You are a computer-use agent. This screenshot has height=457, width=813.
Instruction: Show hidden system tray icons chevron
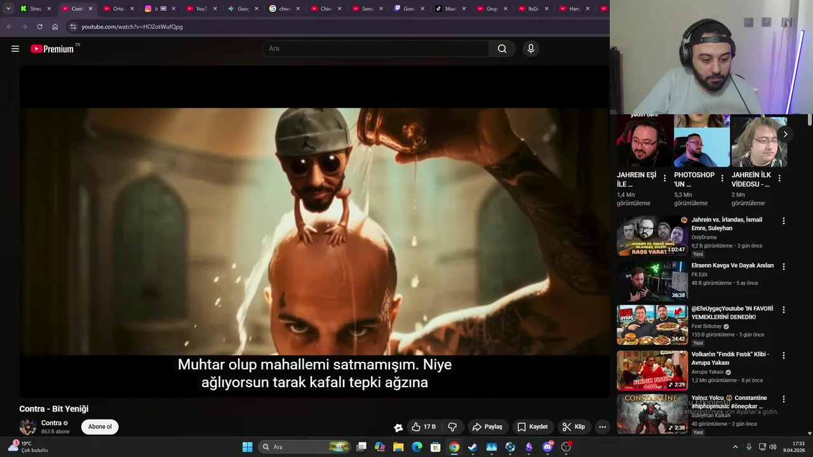(736, 447)
